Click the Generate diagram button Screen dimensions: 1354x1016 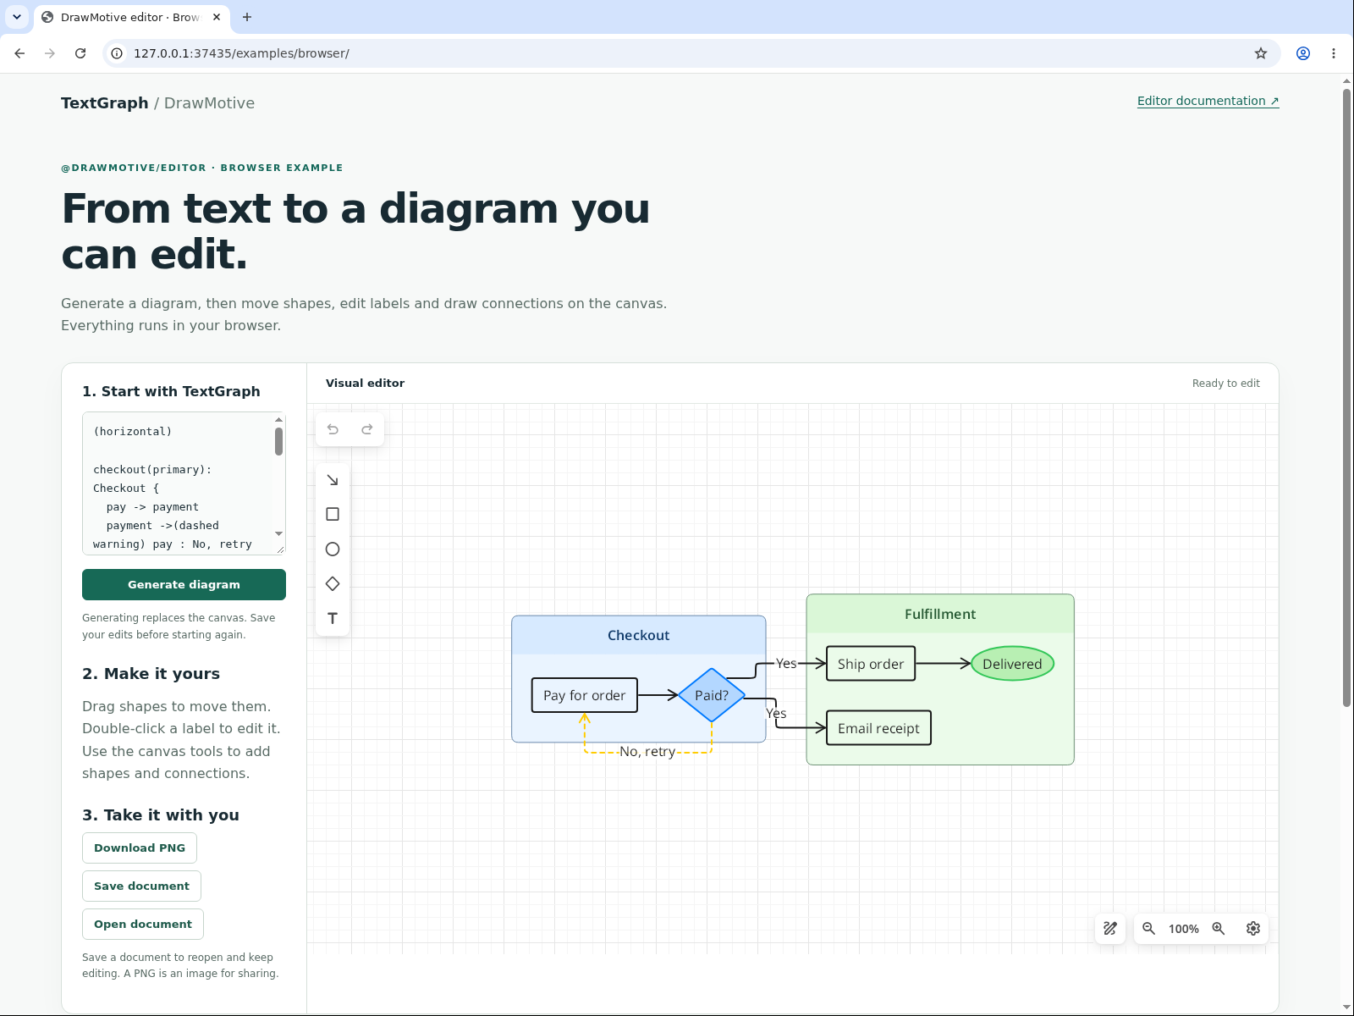tap(184, 585)
